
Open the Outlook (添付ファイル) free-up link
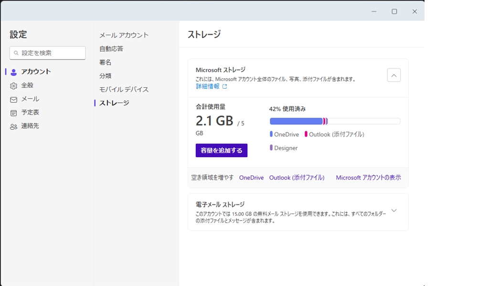point(297,178)
